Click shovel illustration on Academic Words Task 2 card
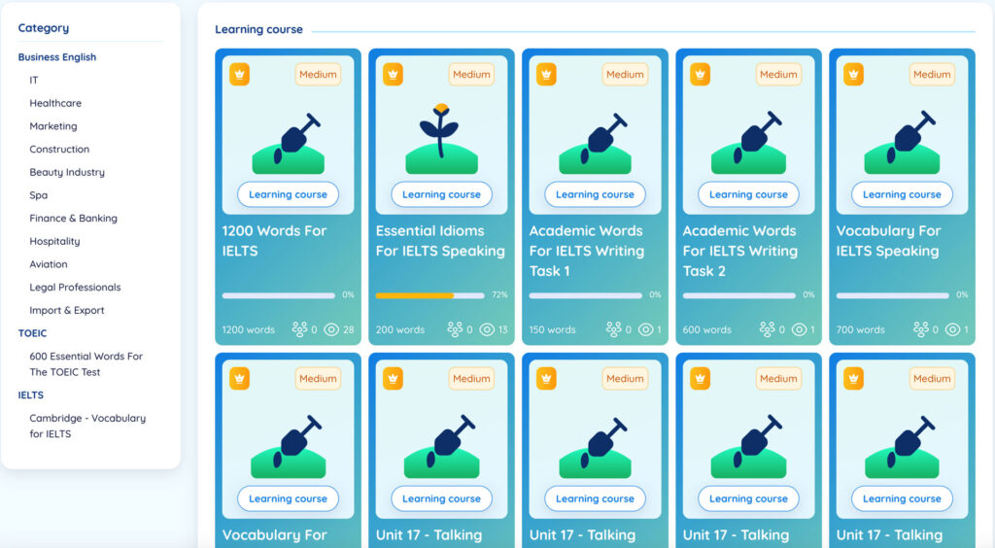The image size is (995, 548). click(x=749, y=144)
